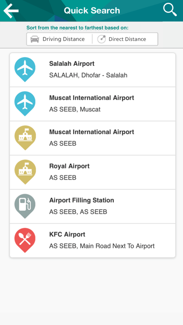Select the Airport Filling Station result

click(x=92, y=206)
